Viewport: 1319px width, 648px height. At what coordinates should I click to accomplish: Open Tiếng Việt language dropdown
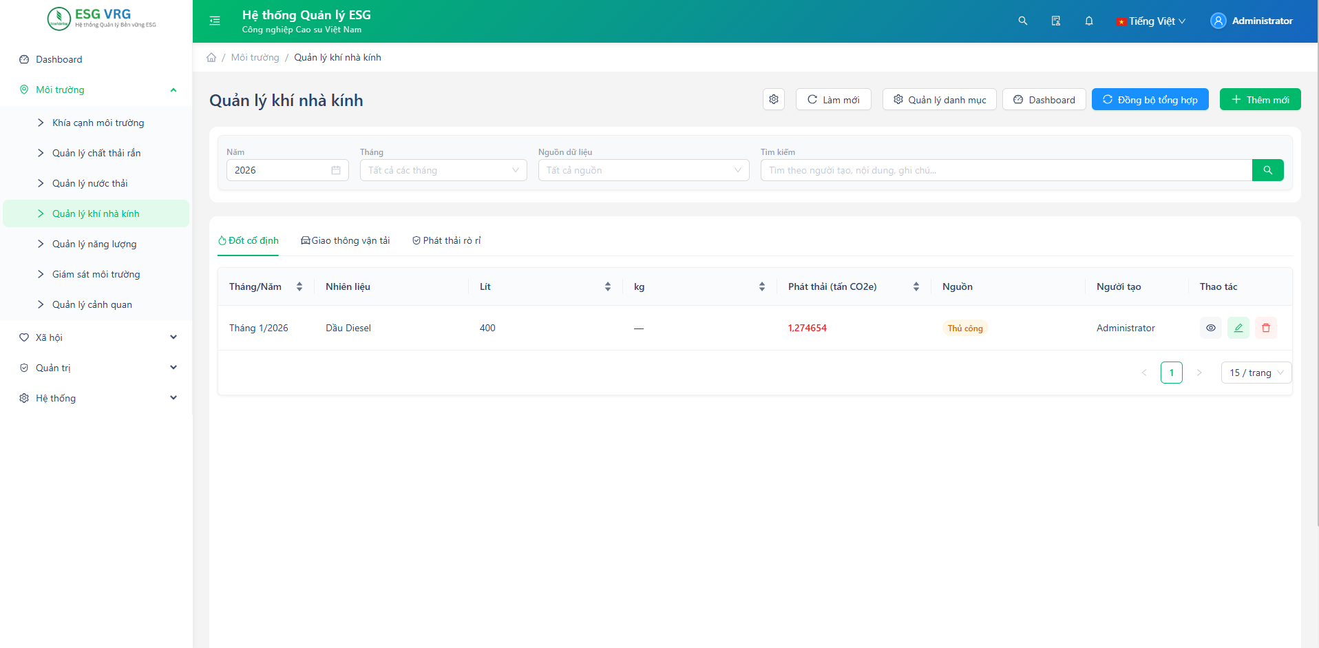[1151, 21]
